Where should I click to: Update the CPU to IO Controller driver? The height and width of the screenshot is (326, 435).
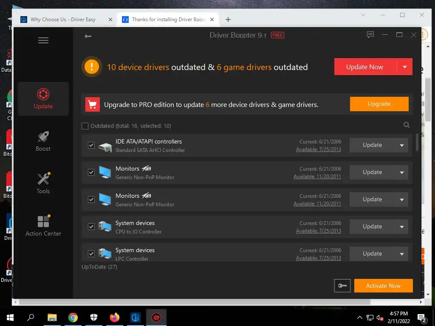372,227
